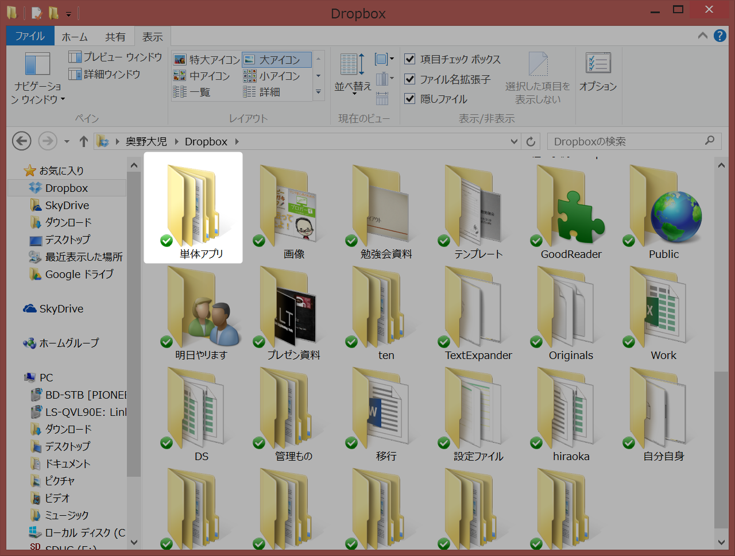
Task: Open the 画像 folder
Action: 294,207
